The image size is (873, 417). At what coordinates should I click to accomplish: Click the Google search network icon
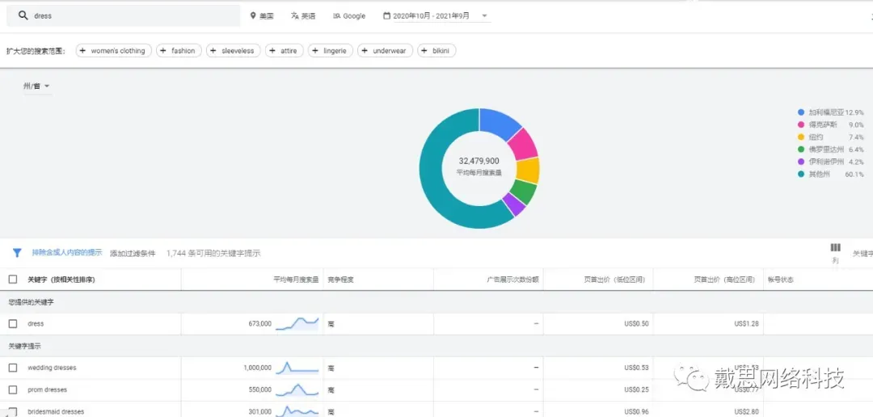(336, 16)
